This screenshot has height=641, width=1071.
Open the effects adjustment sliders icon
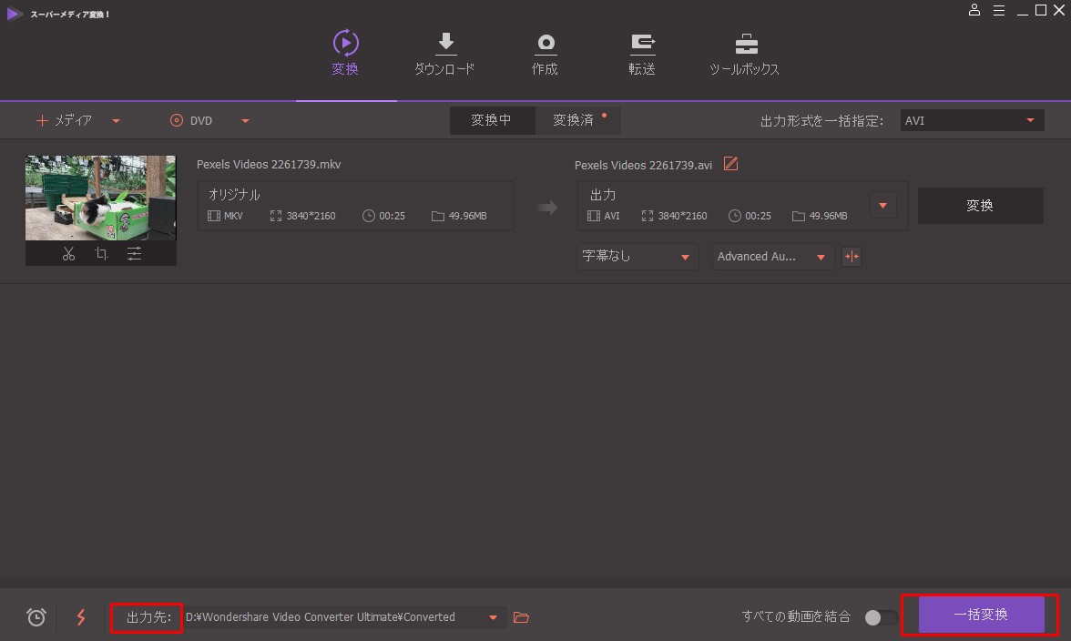134,254
